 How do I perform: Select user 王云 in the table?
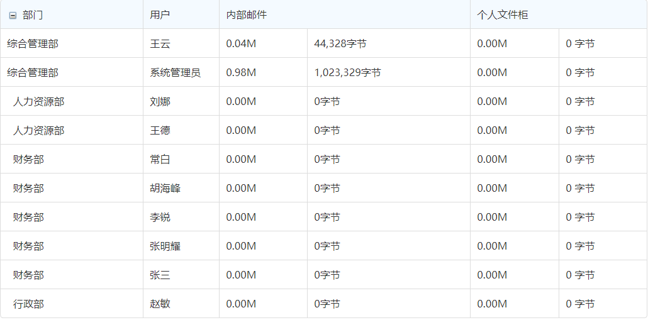click(160, 44)
